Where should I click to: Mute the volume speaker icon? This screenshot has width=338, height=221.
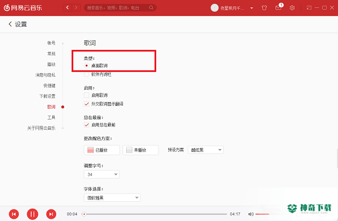(x=251, y=214)
